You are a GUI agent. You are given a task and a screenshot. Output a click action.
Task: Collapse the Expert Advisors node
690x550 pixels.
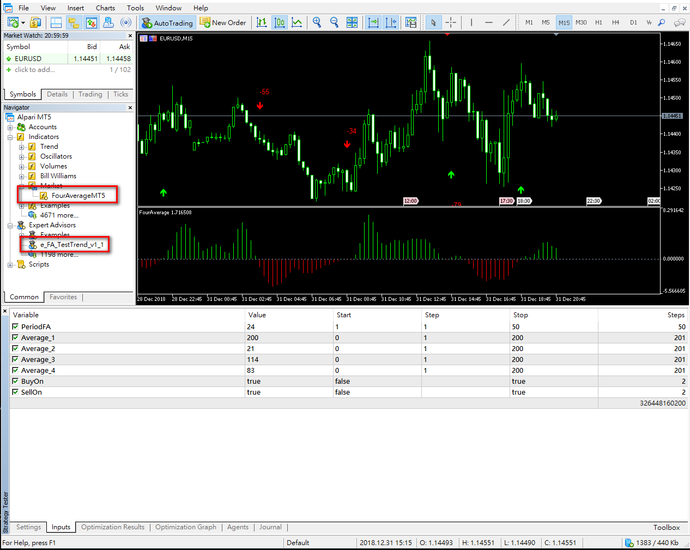10,225
